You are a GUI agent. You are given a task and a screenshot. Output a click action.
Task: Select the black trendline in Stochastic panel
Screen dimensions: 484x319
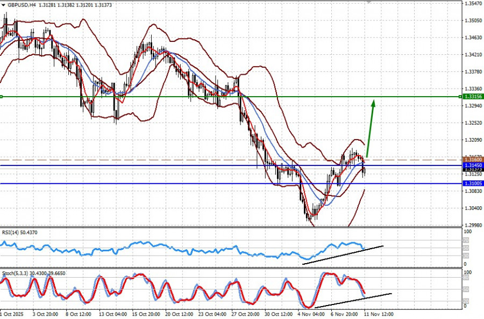[353, 301]
